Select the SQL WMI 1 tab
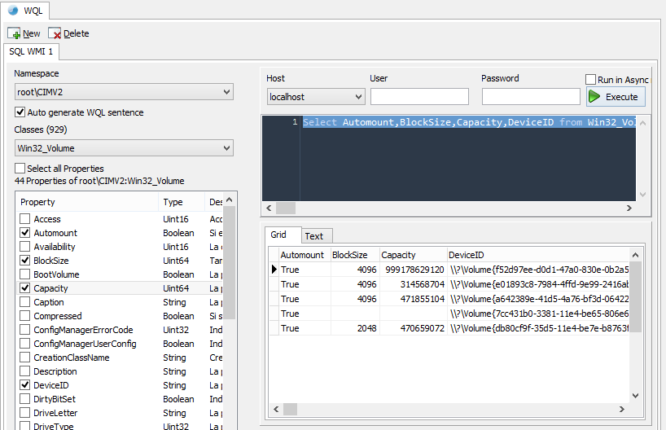 pyautogui.click(x=30, y=52)
